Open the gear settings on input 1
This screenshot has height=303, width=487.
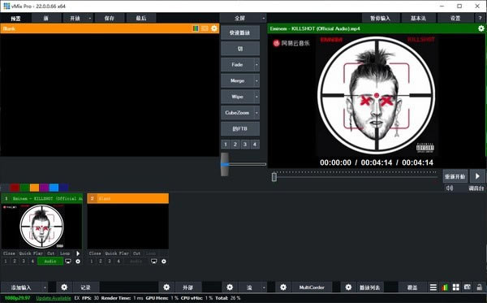tap(78, 262)
